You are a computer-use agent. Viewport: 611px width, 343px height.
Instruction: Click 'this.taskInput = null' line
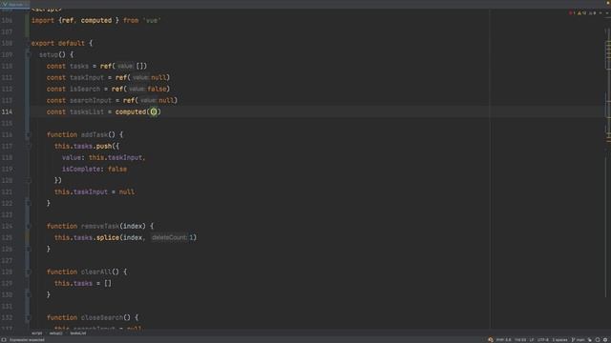pyautogui.click(x=95, y=192)
